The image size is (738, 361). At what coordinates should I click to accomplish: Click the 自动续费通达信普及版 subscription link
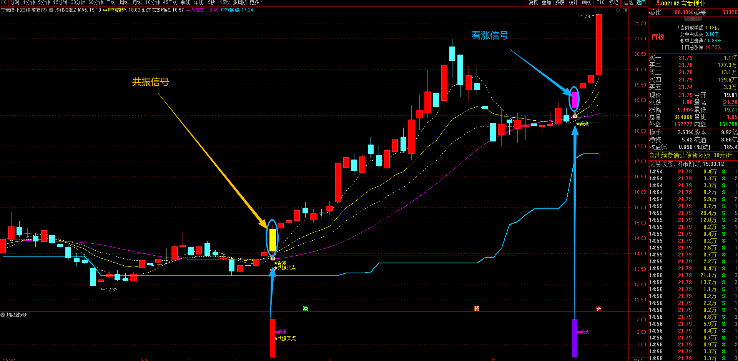pyautogui.click(x=691, y=155)
